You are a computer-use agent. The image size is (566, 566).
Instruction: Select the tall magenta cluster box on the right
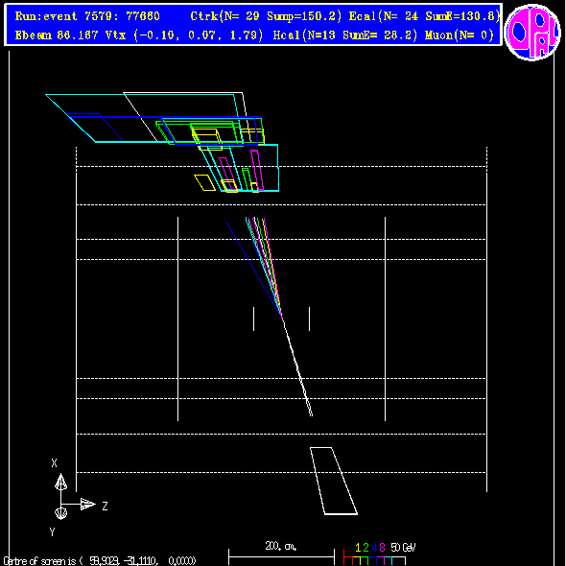coord(257,170)
